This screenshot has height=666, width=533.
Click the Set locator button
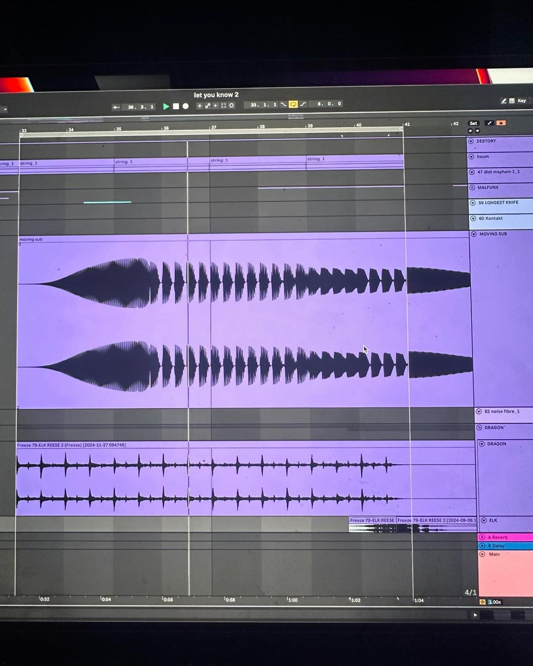(473, 123)
